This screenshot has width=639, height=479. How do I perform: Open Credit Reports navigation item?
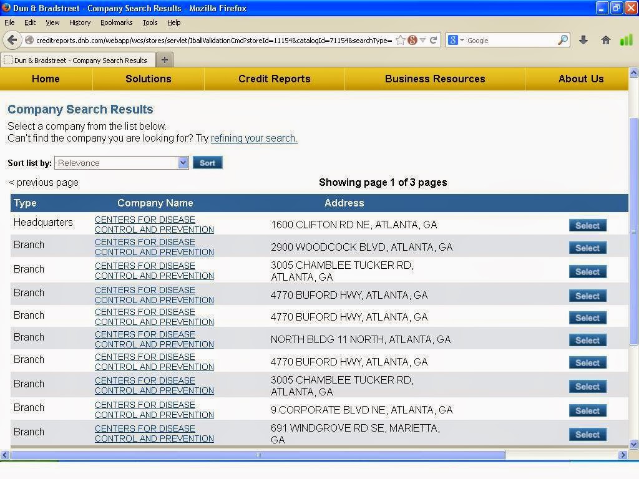click(x=275, y=79)
